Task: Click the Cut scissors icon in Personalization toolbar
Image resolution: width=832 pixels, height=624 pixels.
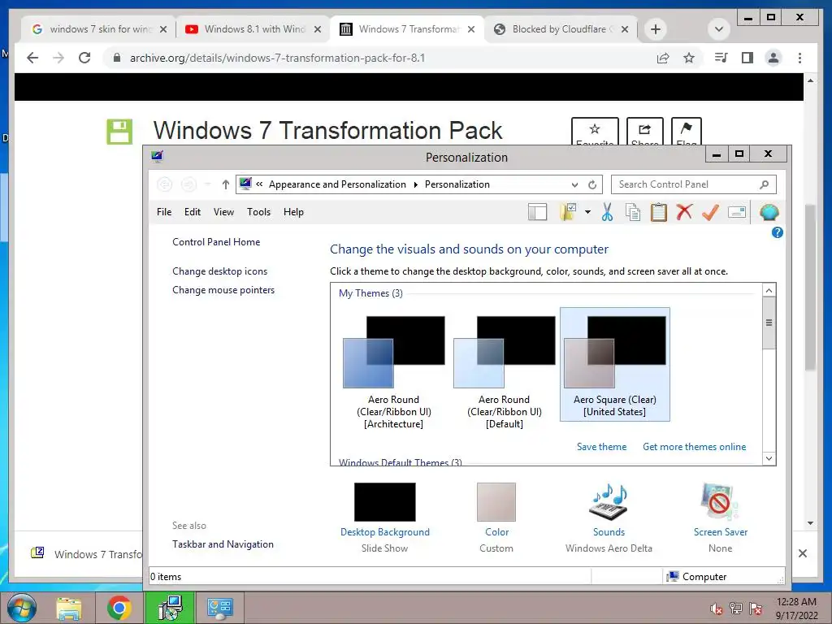Action: (x=607, y=212)
